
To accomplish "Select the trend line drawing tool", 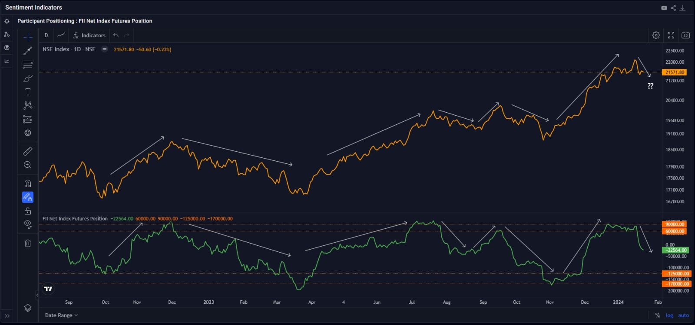I will (28, 51).
